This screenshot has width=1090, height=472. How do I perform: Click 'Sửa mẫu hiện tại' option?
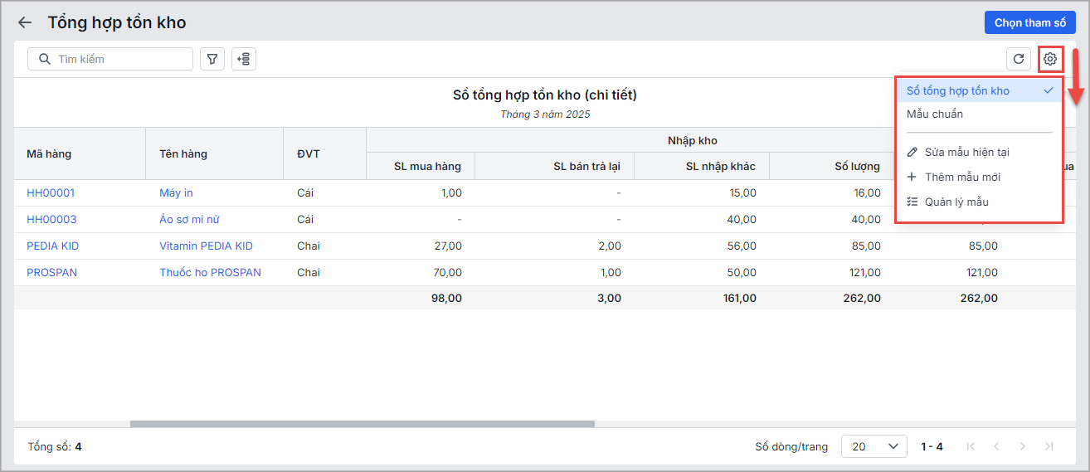(966, 153)
